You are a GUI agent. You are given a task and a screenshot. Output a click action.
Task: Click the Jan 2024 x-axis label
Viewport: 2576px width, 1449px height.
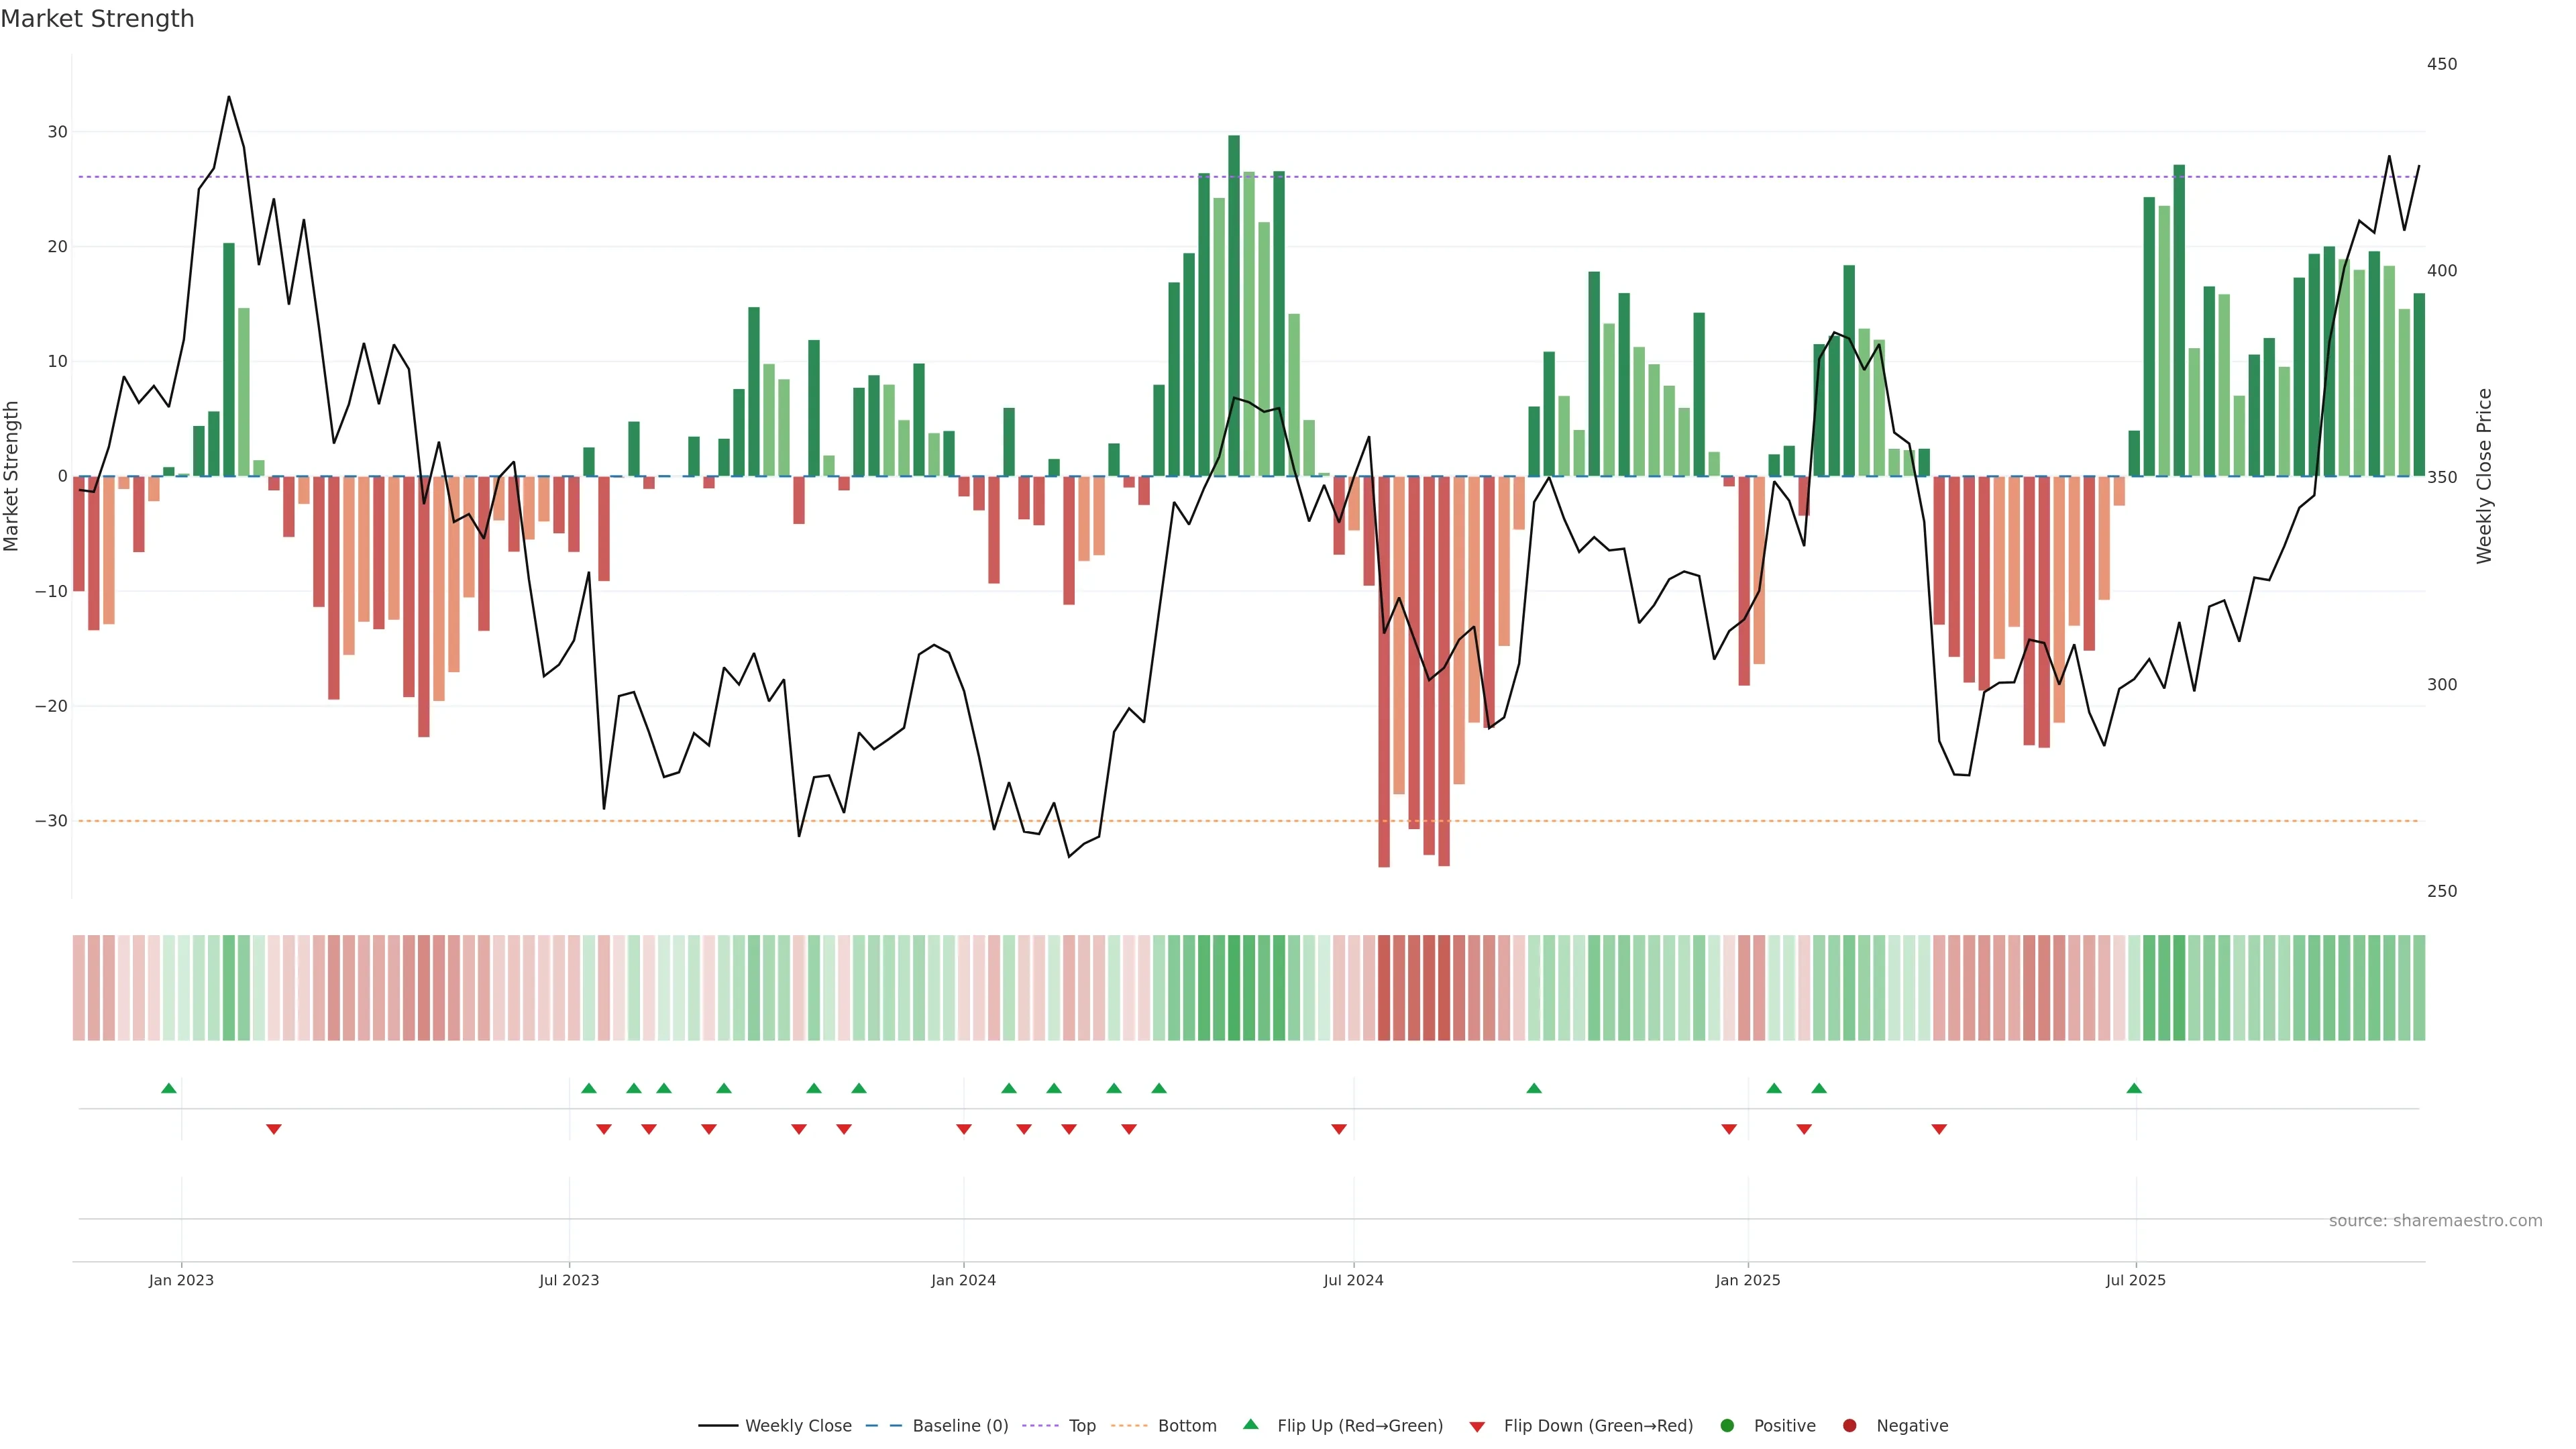[x=963, y=1280]
